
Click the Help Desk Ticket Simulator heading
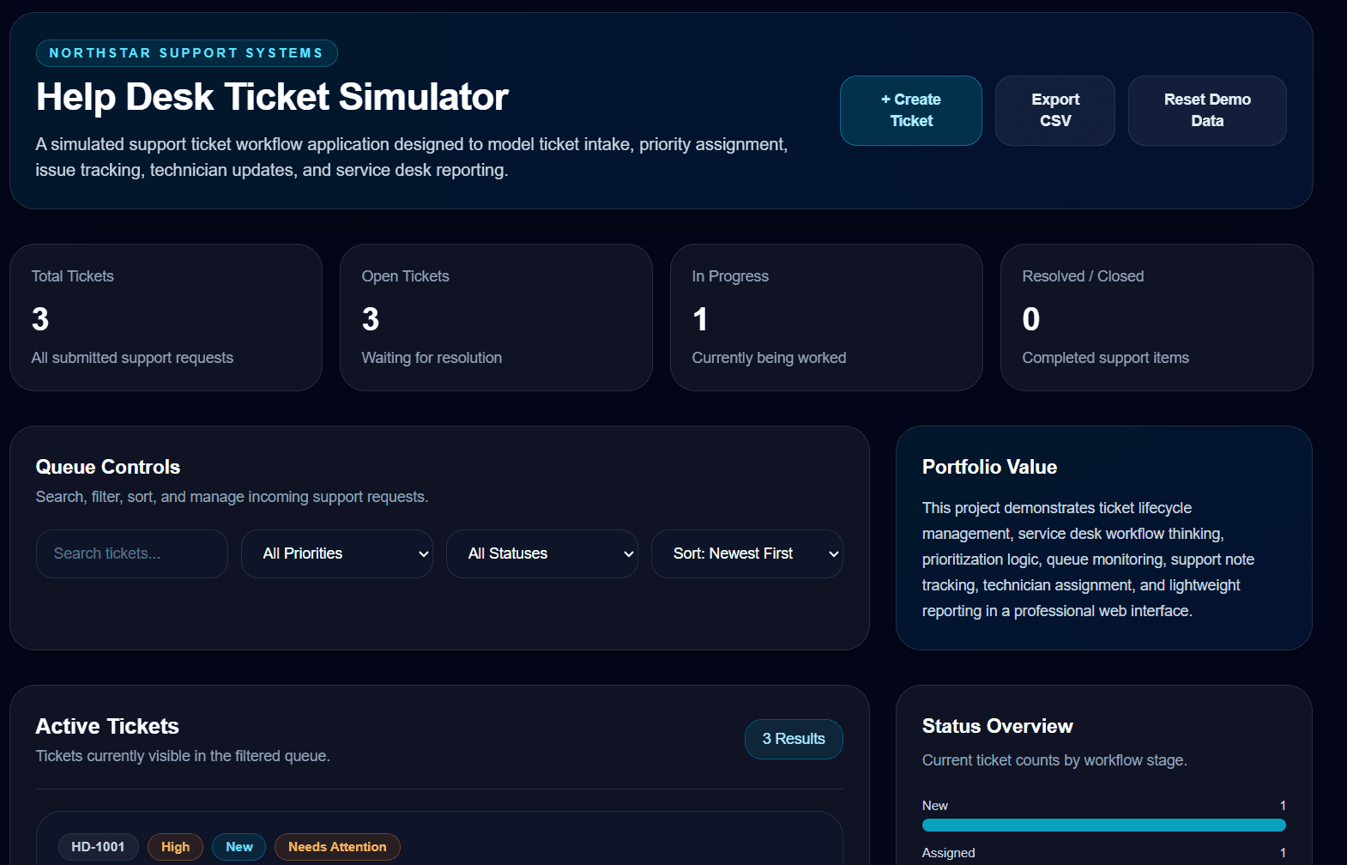(x=272, y=97)
